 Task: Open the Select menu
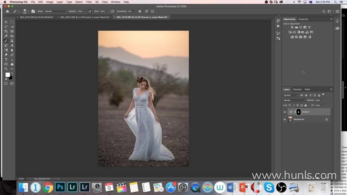pyautogui.click(x=79, y=2)
